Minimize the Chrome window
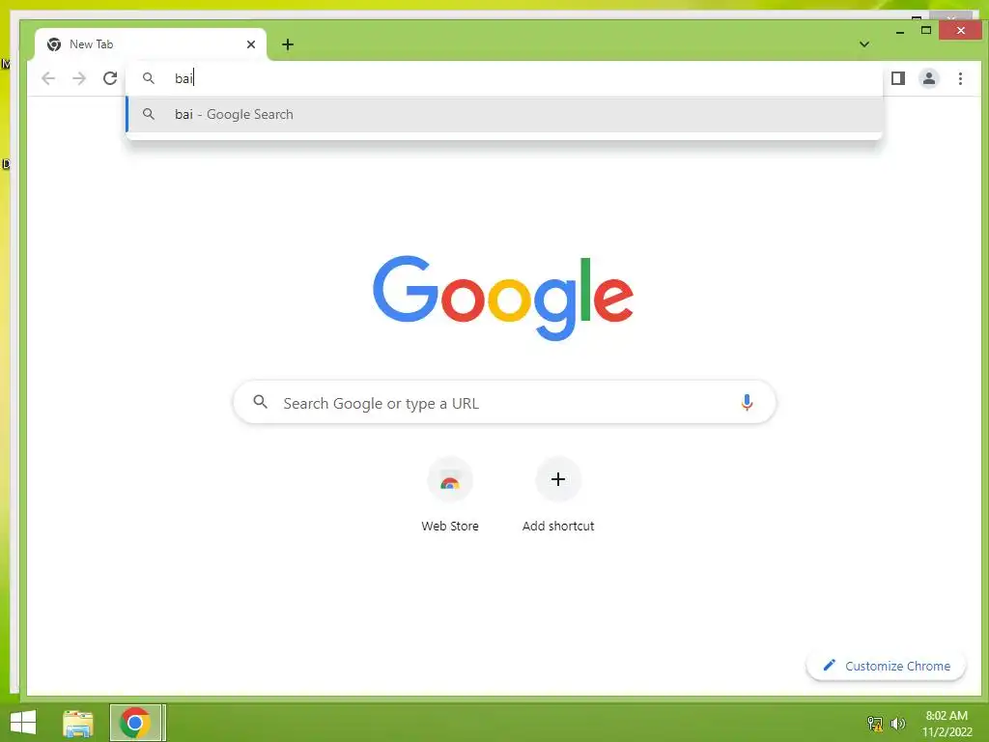Screen dimensions: 989x742 point(900,30)
